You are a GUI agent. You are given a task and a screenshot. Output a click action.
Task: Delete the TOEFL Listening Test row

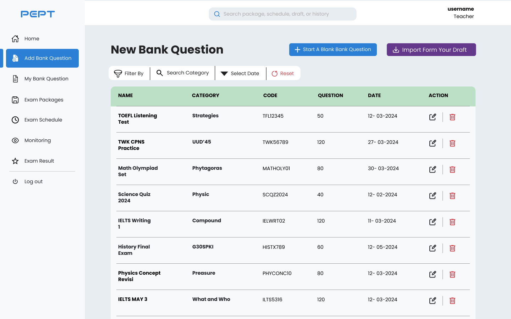click(x=452, y=117)
